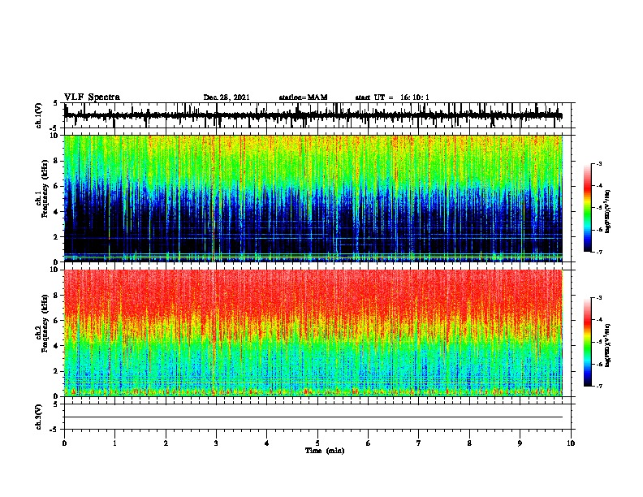The height and width of the screenshot is (497, 643).
Task: Click the ch.2 spectrogram color scale bar
Action: coord(587,342)
